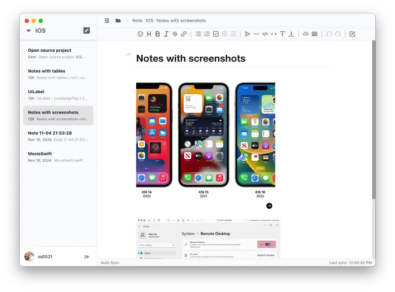The image size is (395, 292).
Task: Insert an emoji from the toolbar
Action: [x=140, y=34]
